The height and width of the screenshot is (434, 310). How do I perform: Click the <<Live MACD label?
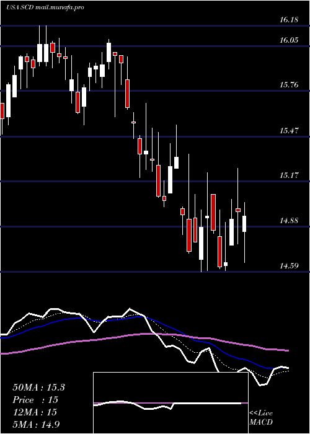[x=261, y=418]
